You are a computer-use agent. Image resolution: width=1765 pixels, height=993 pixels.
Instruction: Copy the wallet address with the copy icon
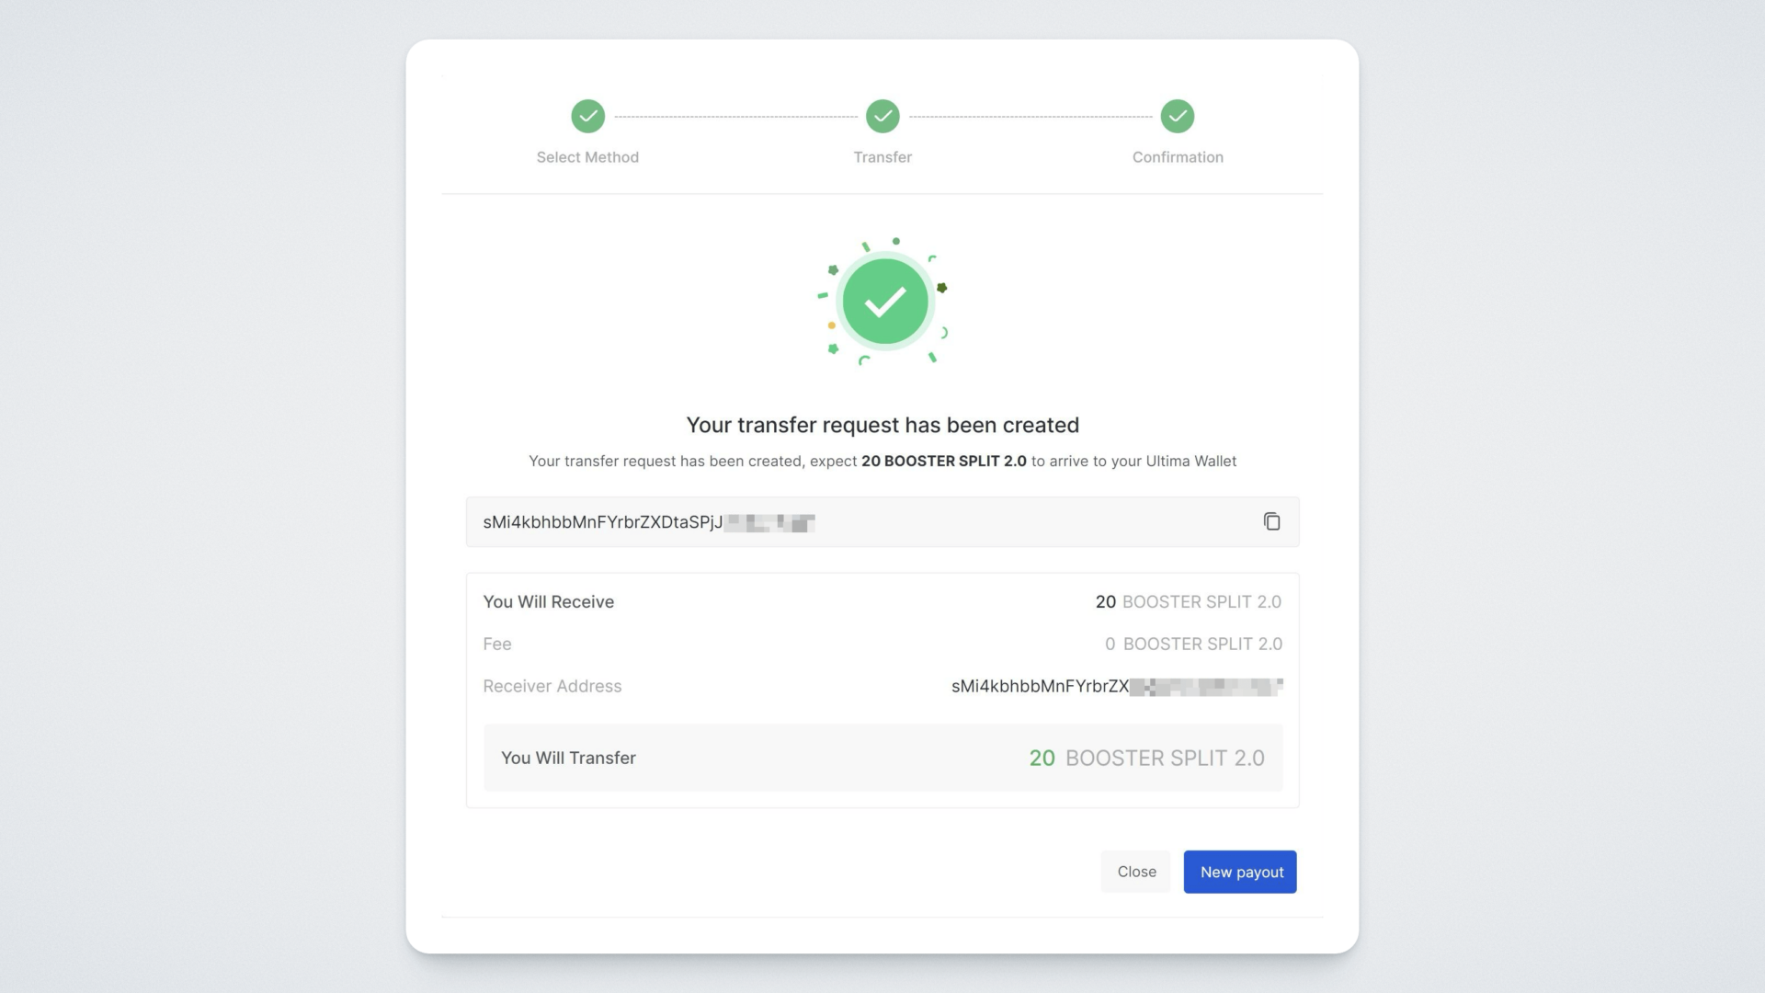pos(1271,521)
